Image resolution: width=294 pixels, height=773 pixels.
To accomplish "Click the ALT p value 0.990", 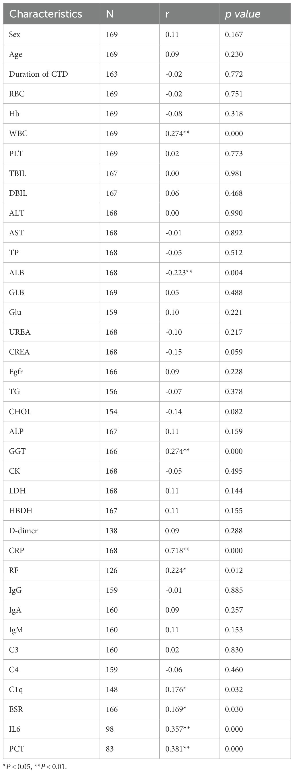I will [234, 213].
